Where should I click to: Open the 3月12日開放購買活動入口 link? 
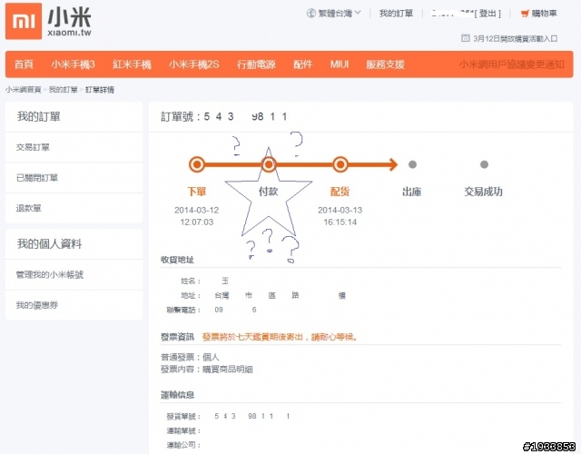(515, 38)
